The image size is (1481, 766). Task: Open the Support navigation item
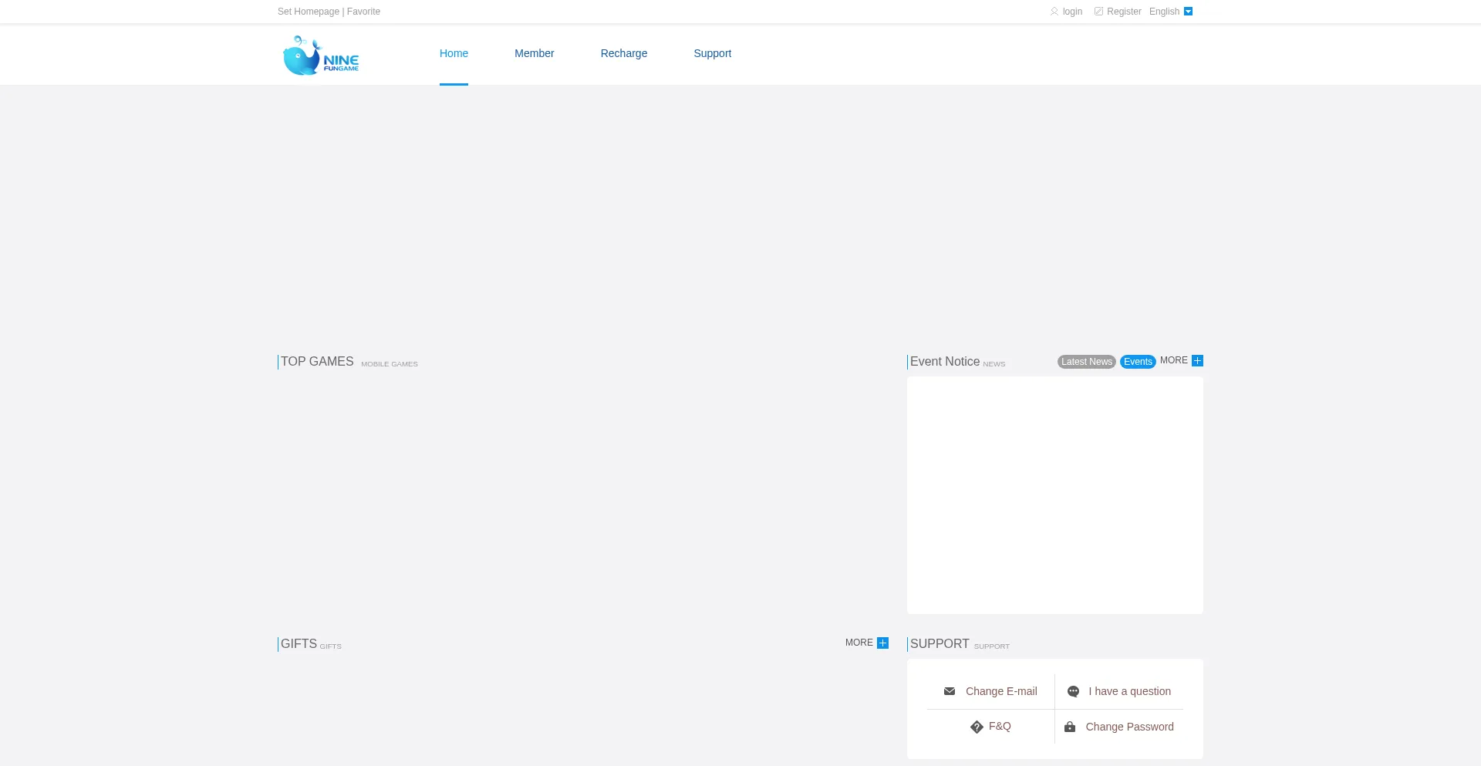pos(712,53)
